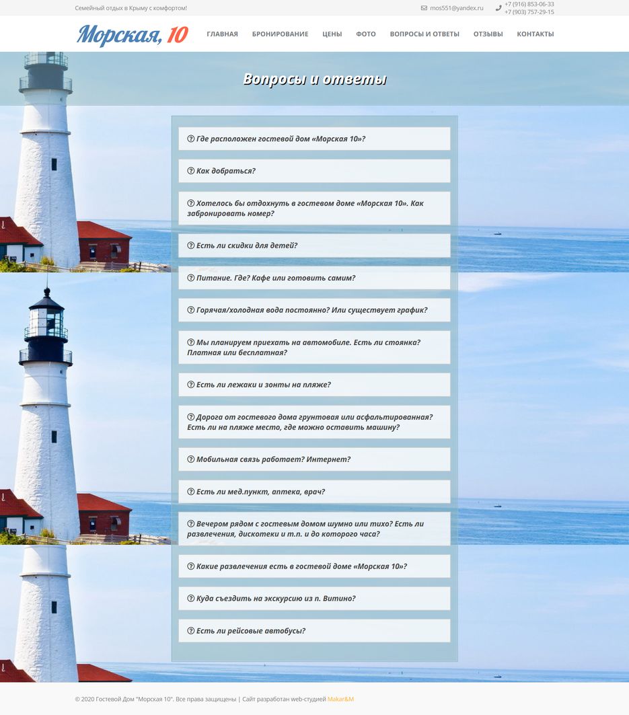Click question icon of «Есть ли скидки для детей?»
629x715 pixels.
(x=190, y=246)
